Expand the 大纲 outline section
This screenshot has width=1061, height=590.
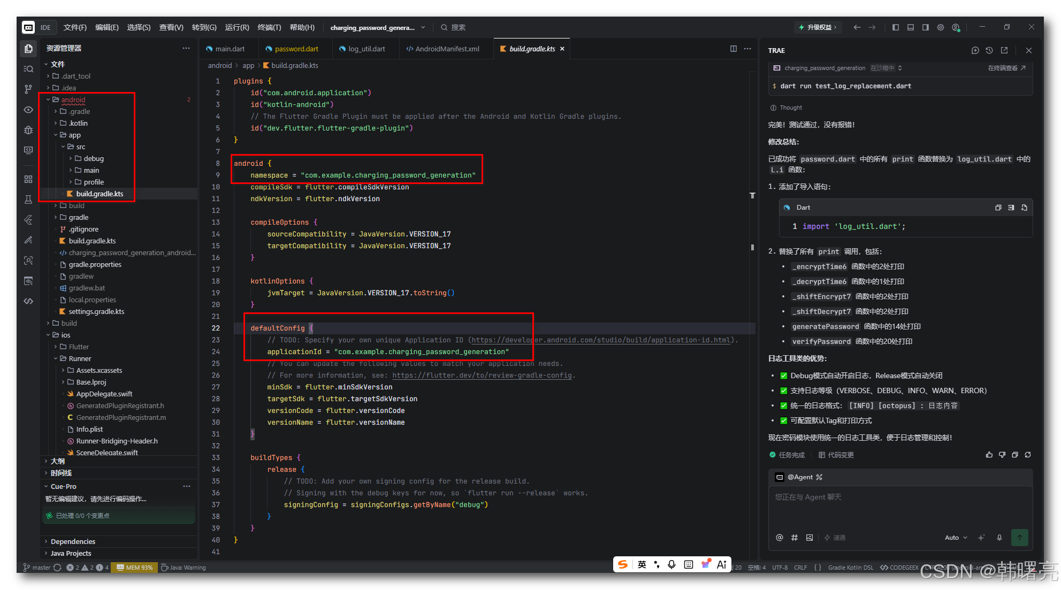[58, 461]
